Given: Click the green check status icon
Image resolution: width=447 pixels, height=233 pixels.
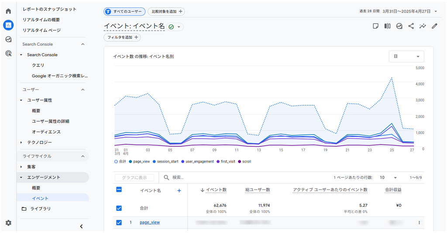Looking at the screenshot, I should point(171,27).
